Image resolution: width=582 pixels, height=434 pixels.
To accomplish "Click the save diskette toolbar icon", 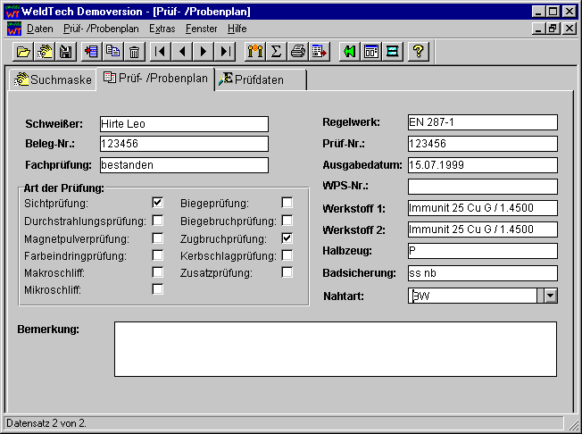I will point(65,52).
